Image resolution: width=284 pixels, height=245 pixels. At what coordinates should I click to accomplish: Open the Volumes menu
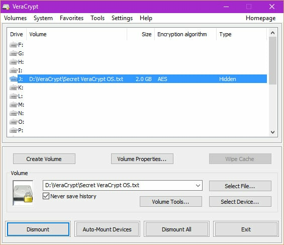[x=16, y=18]
